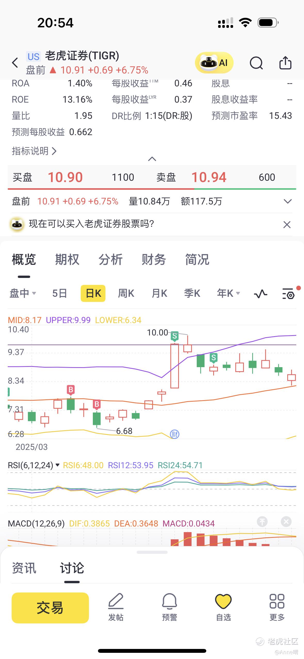The width and height of the screenshot is (304, 659).
Task: Open the chart indicator wave icon
Action: click(x=260, y=294)
